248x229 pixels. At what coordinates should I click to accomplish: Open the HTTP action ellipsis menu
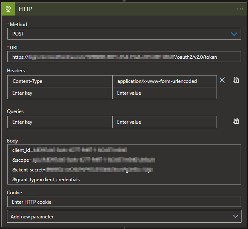tap(240, 9)
